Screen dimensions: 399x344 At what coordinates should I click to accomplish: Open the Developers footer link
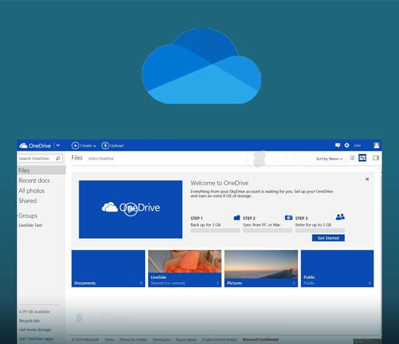point(161,339)
